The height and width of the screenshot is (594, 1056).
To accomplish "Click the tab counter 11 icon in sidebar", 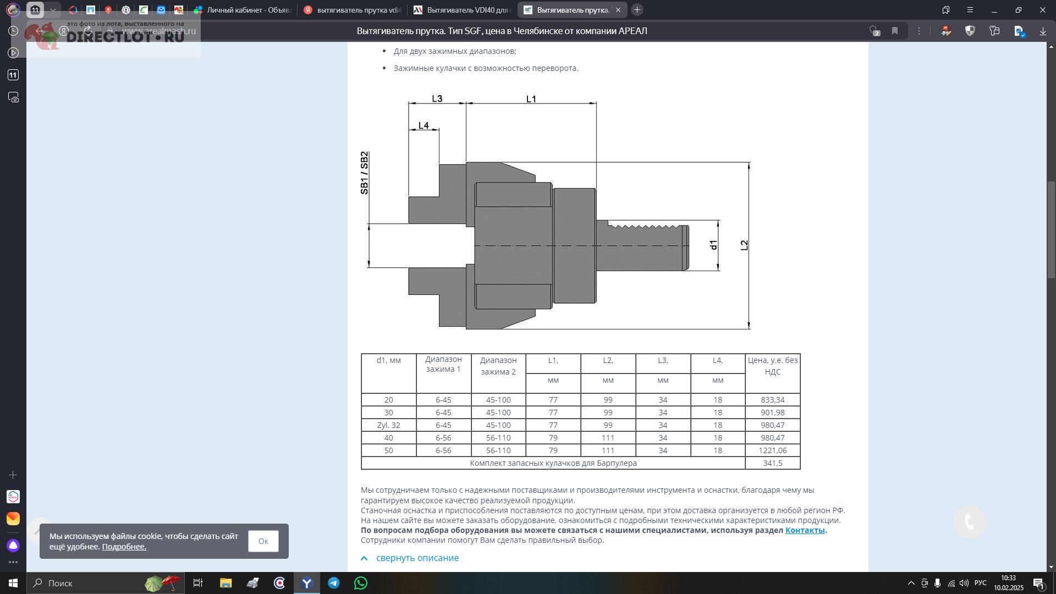I will [13, 75].
